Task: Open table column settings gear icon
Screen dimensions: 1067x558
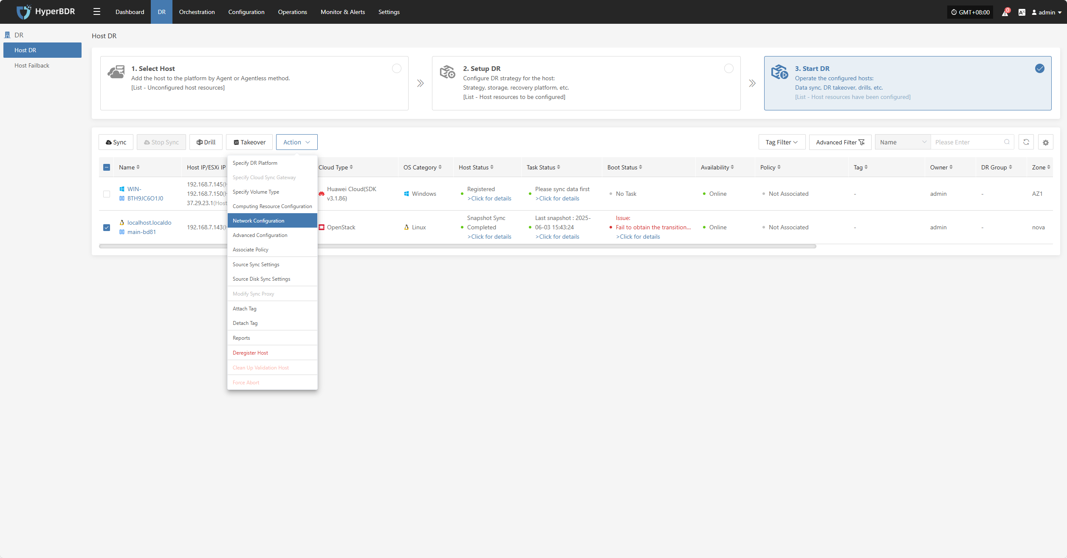Action: pos(1045,142)
